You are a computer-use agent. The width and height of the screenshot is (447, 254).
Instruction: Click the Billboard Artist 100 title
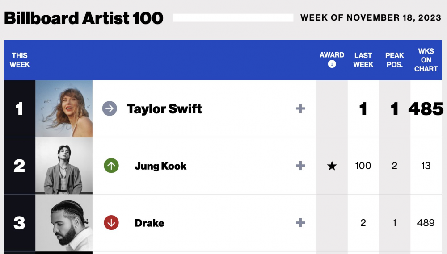[x=84, y=18]
